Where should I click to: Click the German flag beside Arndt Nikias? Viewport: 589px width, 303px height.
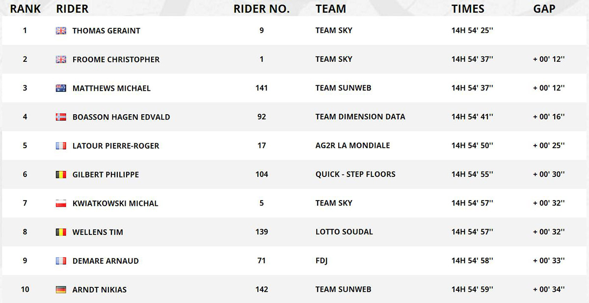coord(61,290)
